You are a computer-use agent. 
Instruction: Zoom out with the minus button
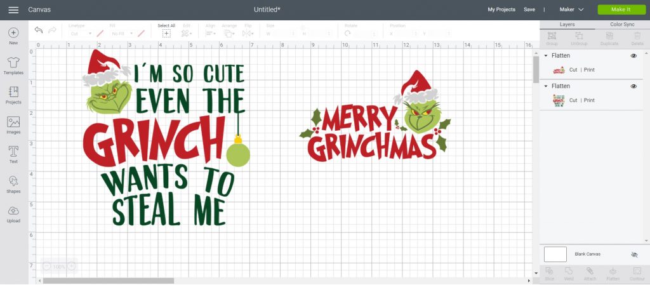tap(47, 267)
